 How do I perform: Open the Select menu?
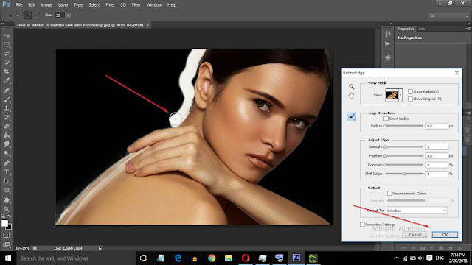click(x=94, y=5)
